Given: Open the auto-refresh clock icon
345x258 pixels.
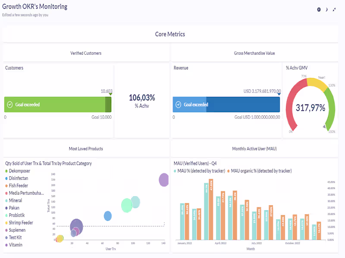Looking at the screenshot, I should coord(319,9).
